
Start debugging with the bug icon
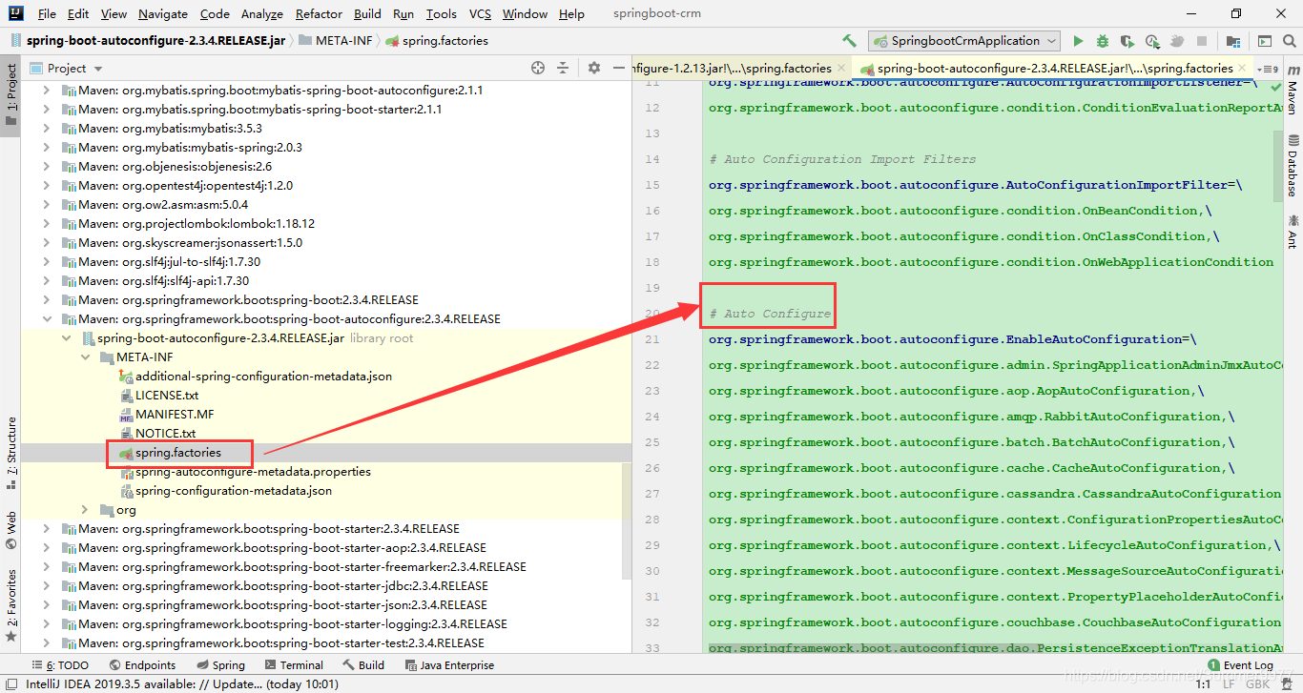click(1103, 41)
